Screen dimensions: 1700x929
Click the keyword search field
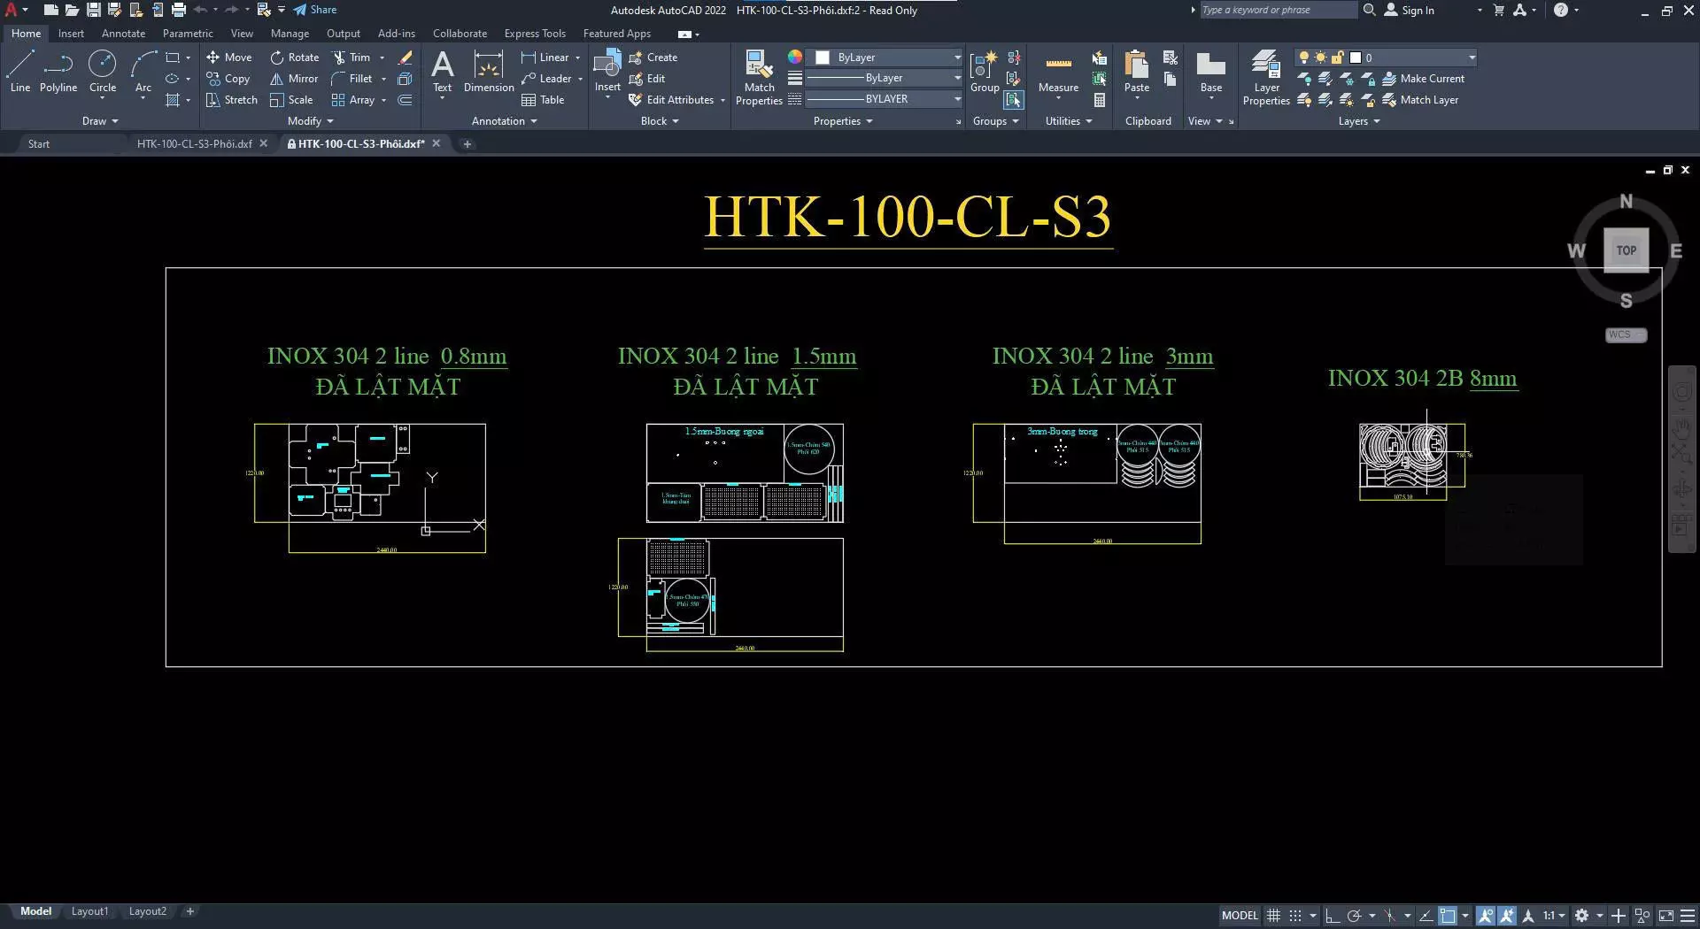tap(1278, 10)
